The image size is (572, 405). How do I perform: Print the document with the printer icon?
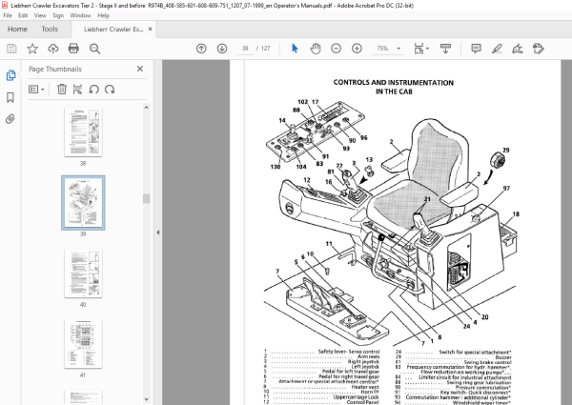click(73, 49)
